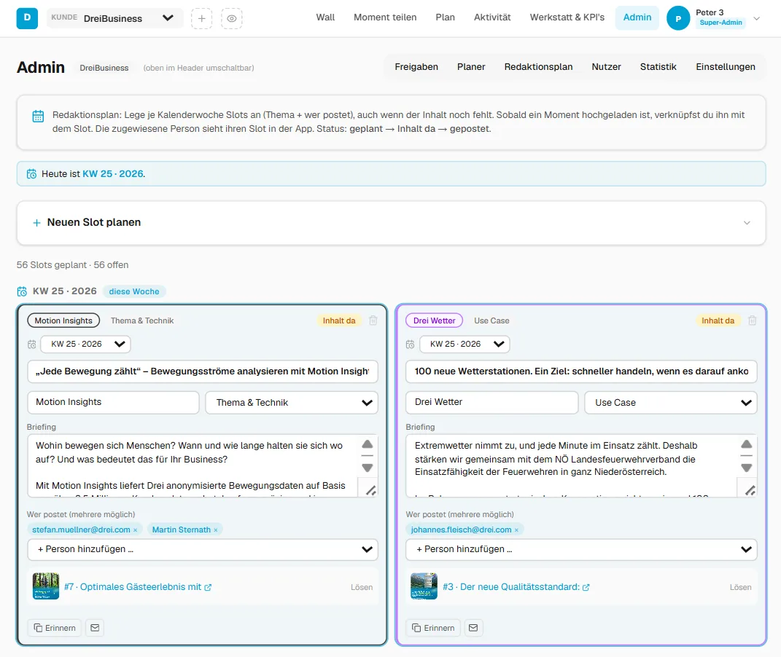
Task: Expand the user account chevron
Action: [757, 18]
